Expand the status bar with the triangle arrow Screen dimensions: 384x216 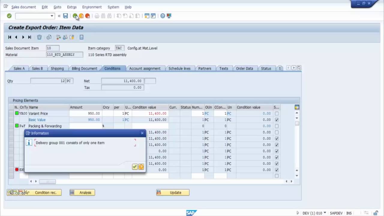tap(298, 213)
